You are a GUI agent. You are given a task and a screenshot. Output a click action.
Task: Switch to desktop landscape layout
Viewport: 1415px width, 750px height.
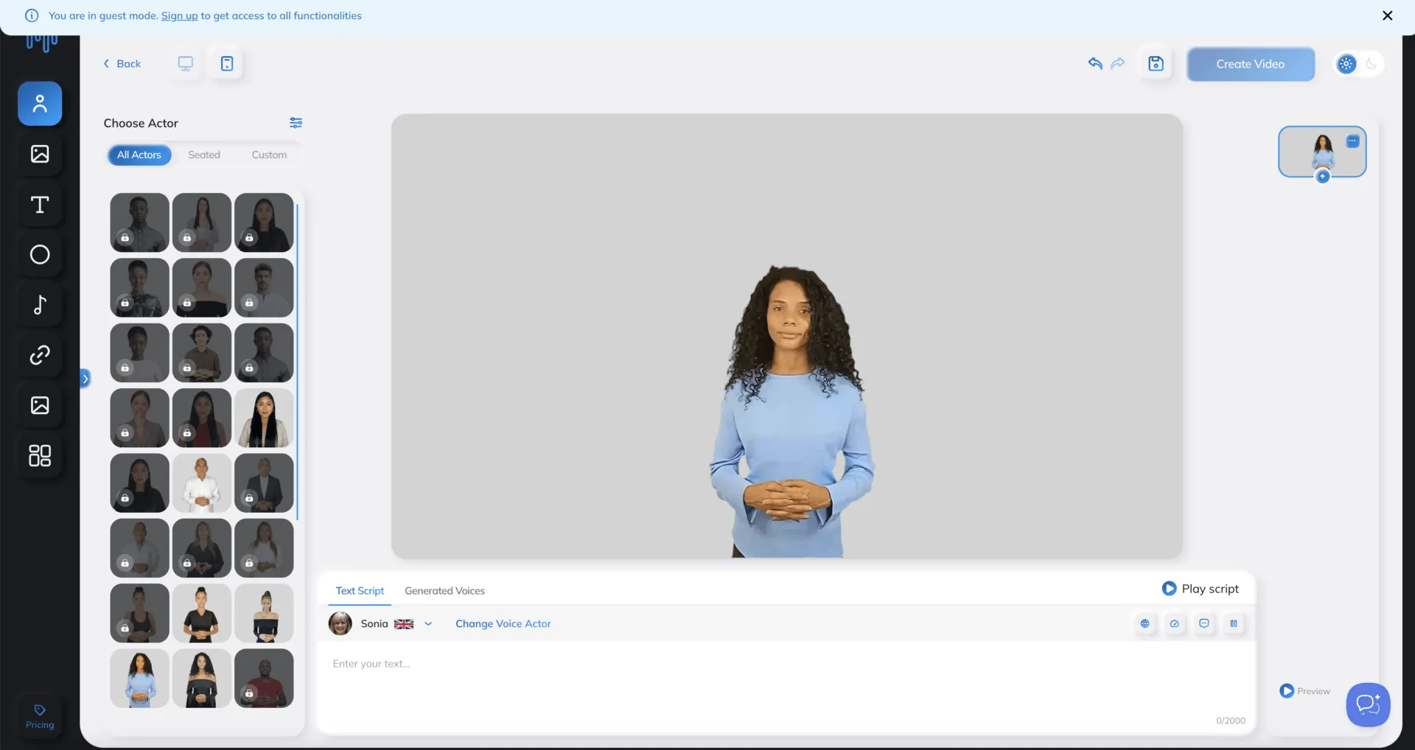click(186, 63)
